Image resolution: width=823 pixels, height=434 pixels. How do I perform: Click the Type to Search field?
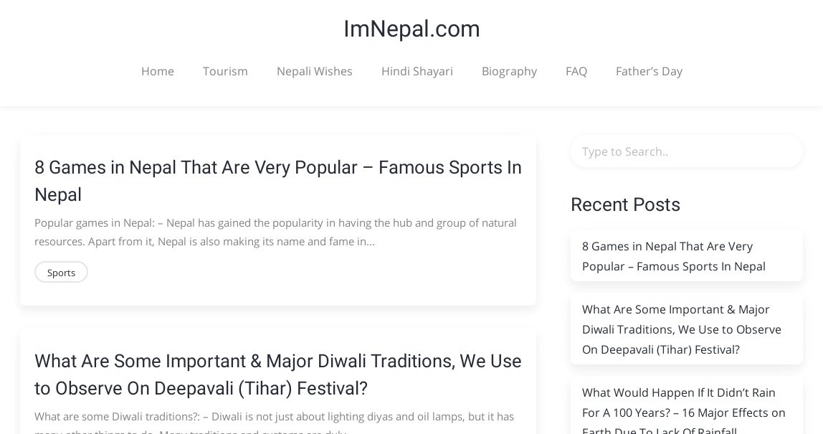687,152
